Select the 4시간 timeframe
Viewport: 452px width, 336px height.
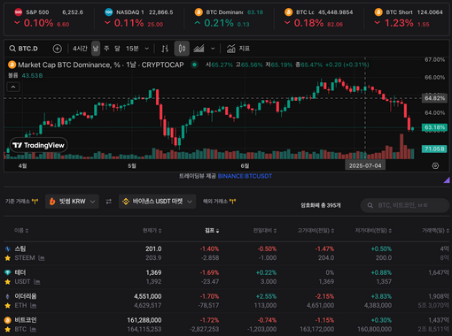(80, 49)
